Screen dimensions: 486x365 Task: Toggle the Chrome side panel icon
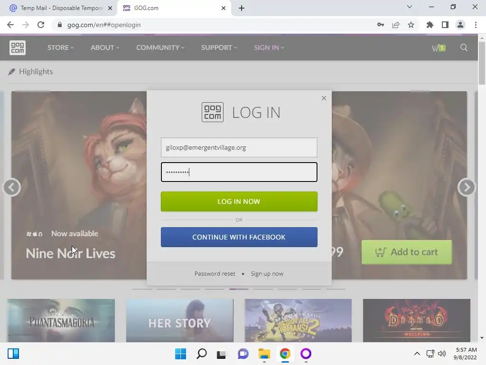[x=445, y=25]
